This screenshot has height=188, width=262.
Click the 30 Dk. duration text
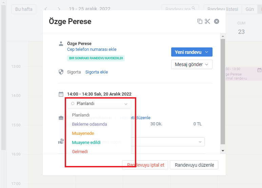coord(156,124)
